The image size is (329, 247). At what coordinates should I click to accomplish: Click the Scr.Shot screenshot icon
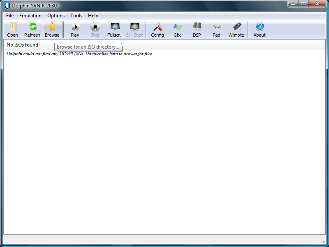134,30
